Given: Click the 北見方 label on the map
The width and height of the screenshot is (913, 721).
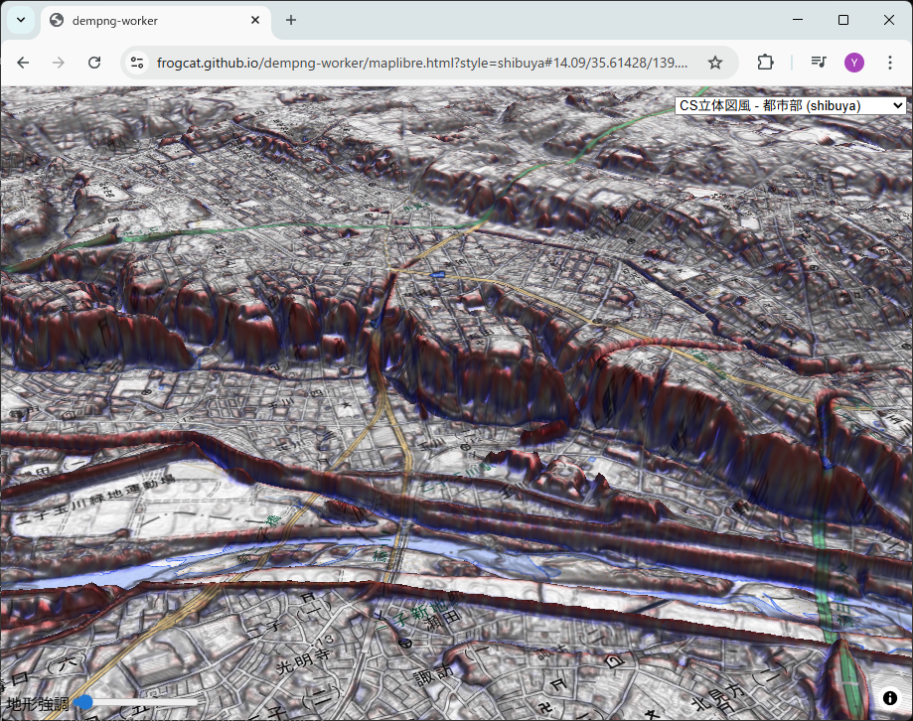Looking at the screenshot, I should coord(719,696).
